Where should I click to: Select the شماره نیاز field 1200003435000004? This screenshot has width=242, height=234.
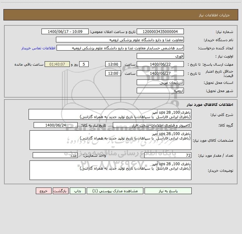160,31
